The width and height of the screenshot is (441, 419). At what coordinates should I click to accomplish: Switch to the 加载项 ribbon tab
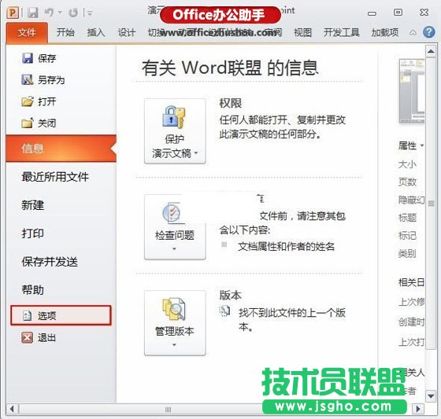click(385, 32)
